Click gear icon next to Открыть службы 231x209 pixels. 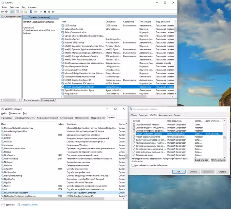pos(19,204)
